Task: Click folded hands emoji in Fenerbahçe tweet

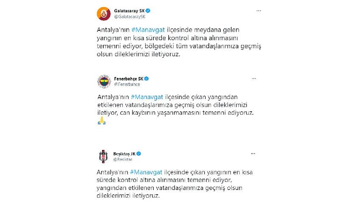Action: (102, 121)
